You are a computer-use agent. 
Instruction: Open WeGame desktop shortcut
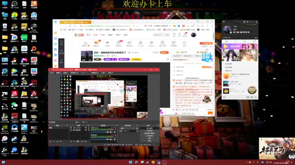pos(14,27)
